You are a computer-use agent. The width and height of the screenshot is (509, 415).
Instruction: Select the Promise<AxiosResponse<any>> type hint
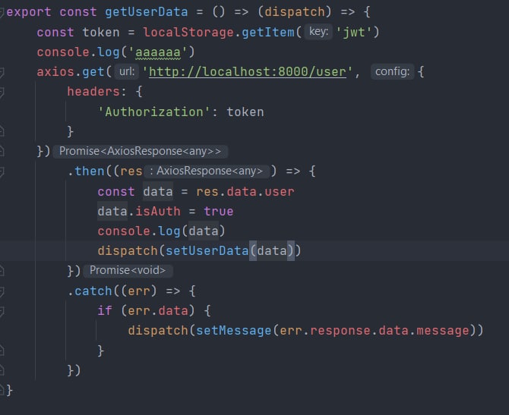pyautogui.click(x=140, y=151)
